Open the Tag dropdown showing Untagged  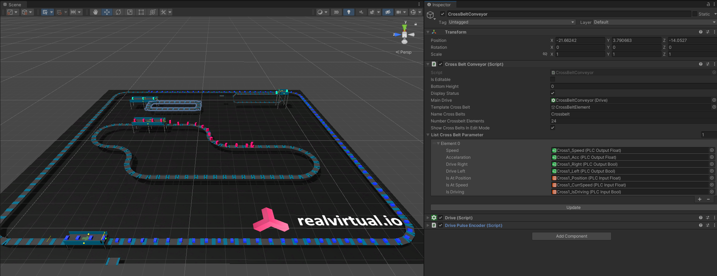pos(511,22)
